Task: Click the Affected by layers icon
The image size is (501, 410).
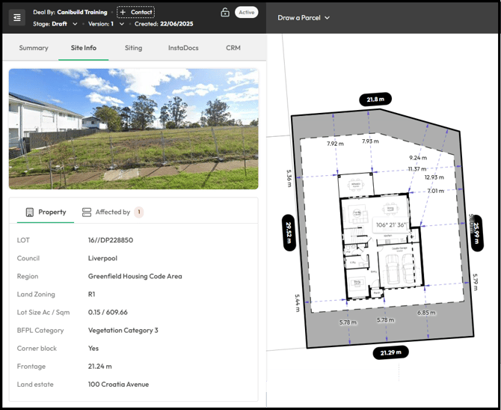Action: click(x=87, y=212)
